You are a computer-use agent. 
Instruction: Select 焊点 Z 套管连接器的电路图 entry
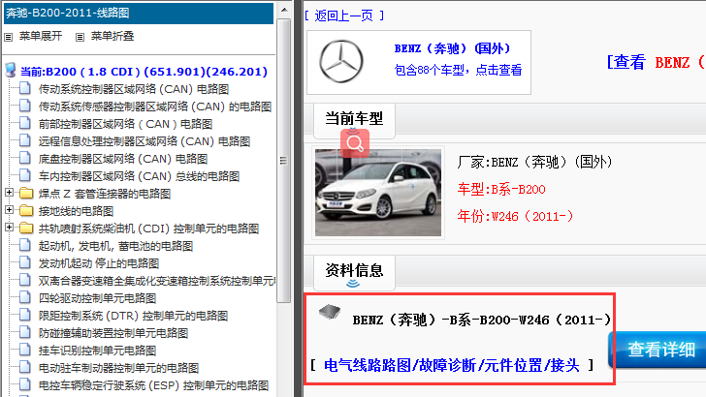[105, 194]
